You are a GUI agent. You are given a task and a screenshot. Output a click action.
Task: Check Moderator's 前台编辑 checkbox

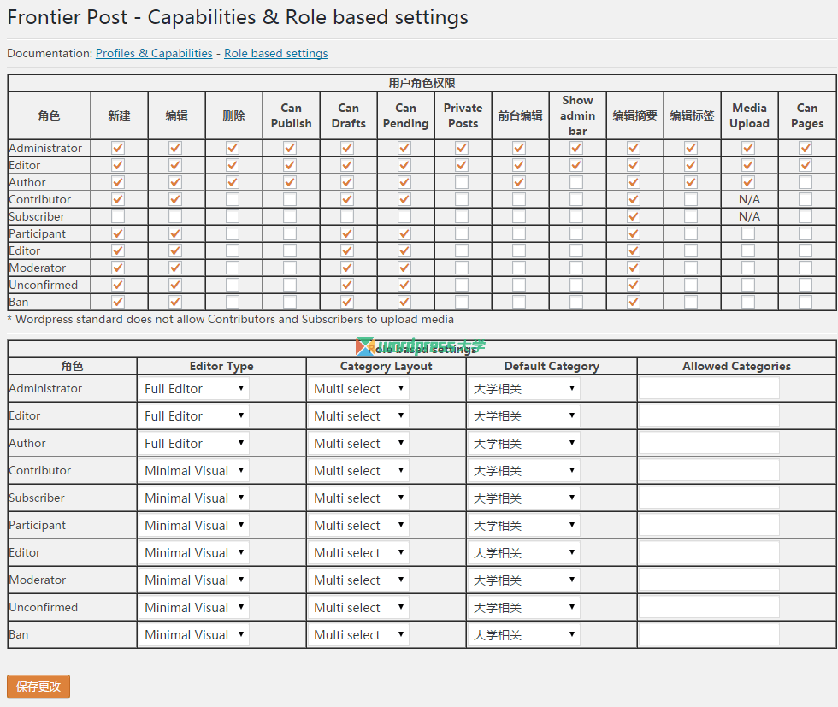[519, 268]
